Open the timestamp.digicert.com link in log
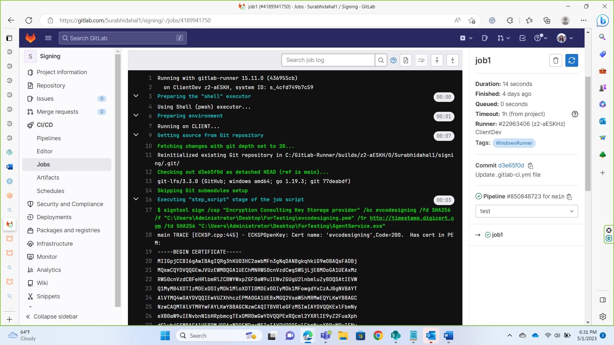The height and width of the screenshot is (345, 614). pyautogui.click(x=412, y=218)
